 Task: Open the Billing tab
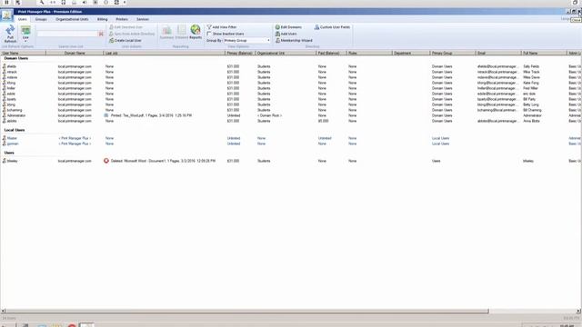(x=102, y=19)
